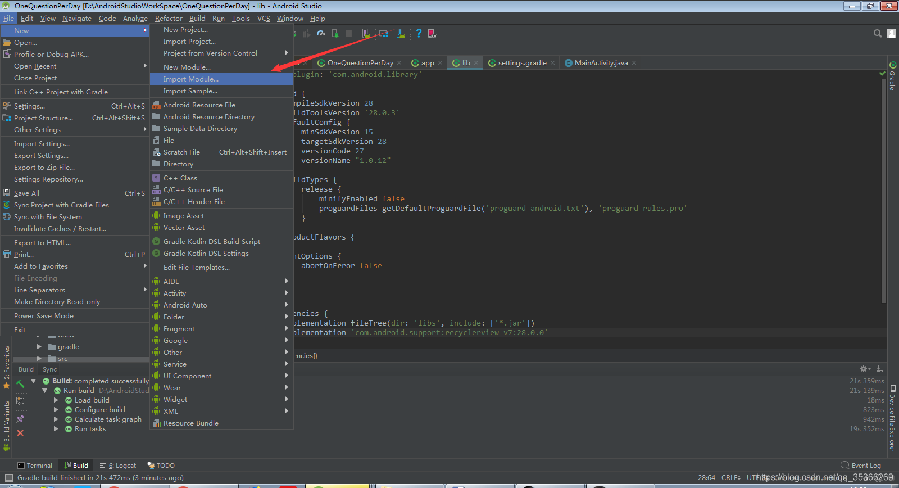Click the CRLF line separator status entry
This screenshot has width=899, height=488.
tap(731, 478)
